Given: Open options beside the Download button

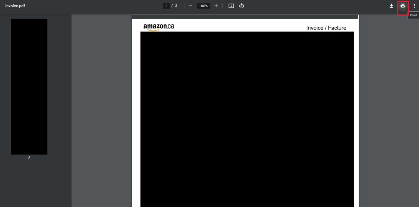Looking at the screenshot, I should 414,6.
